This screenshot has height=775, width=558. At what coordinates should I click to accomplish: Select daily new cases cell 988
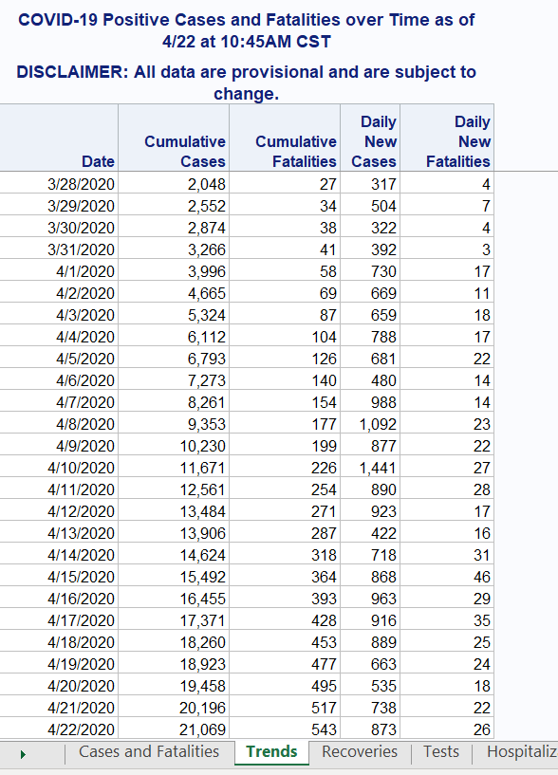[x=370, y=402]
